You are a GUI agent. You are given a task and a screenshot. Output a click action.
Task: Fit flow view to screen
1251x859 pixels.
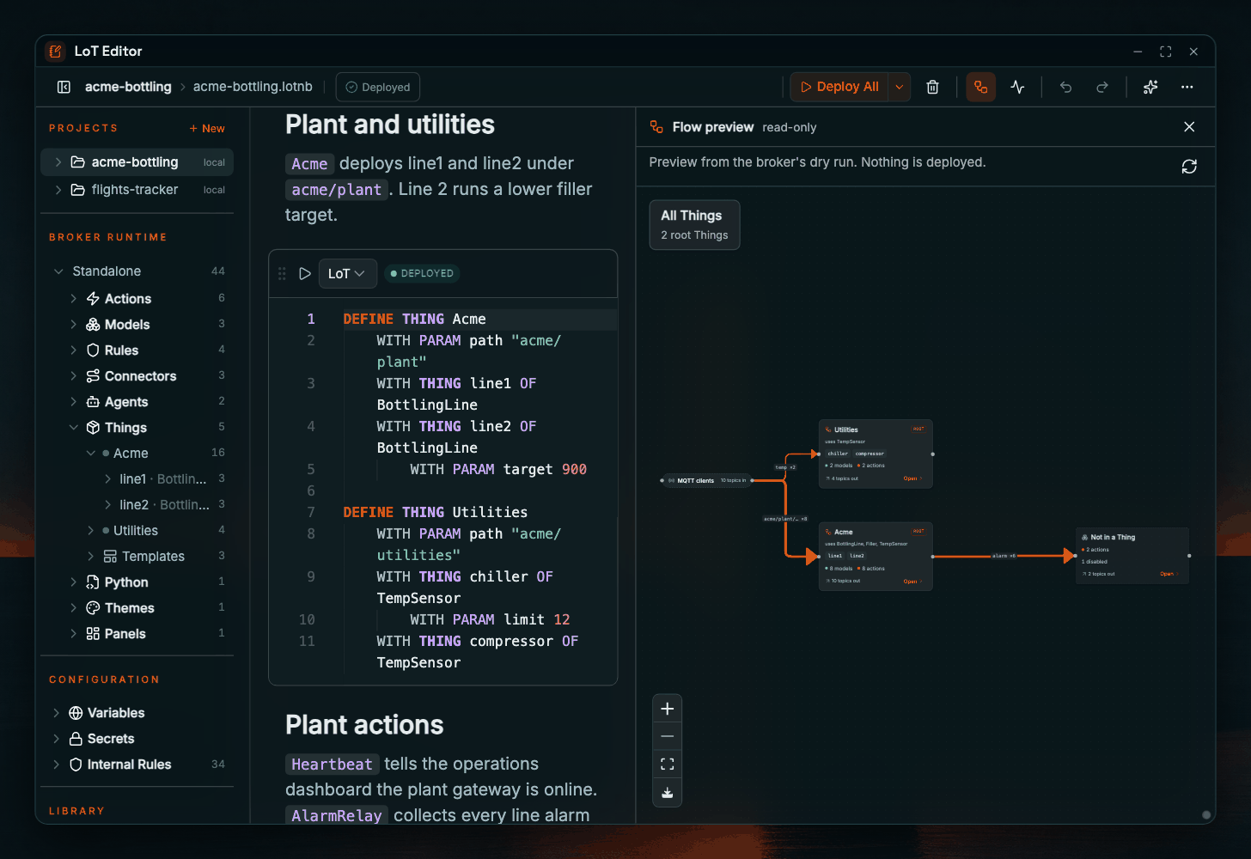668,765
